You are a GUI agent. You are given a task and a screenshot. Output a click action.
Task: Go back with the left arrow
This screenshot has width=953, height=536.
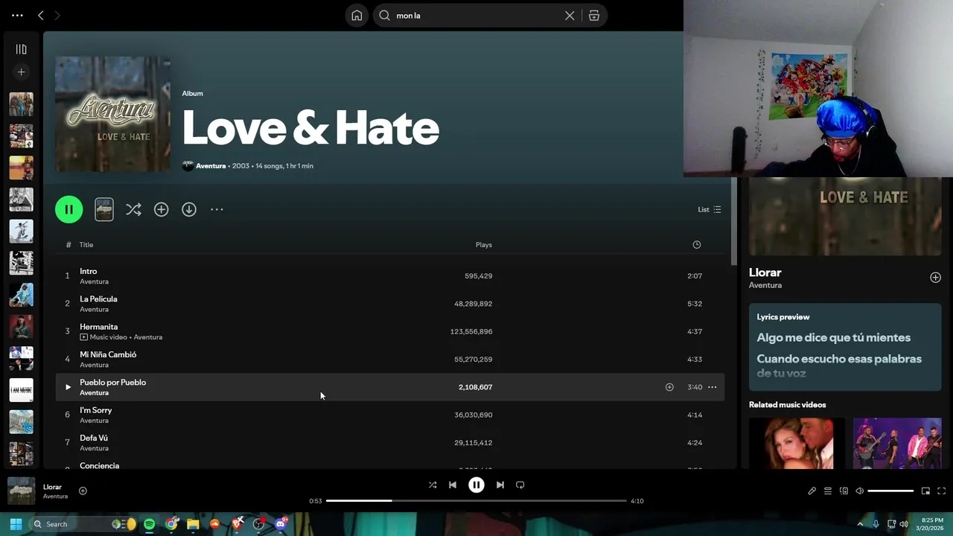click(41, 15)
